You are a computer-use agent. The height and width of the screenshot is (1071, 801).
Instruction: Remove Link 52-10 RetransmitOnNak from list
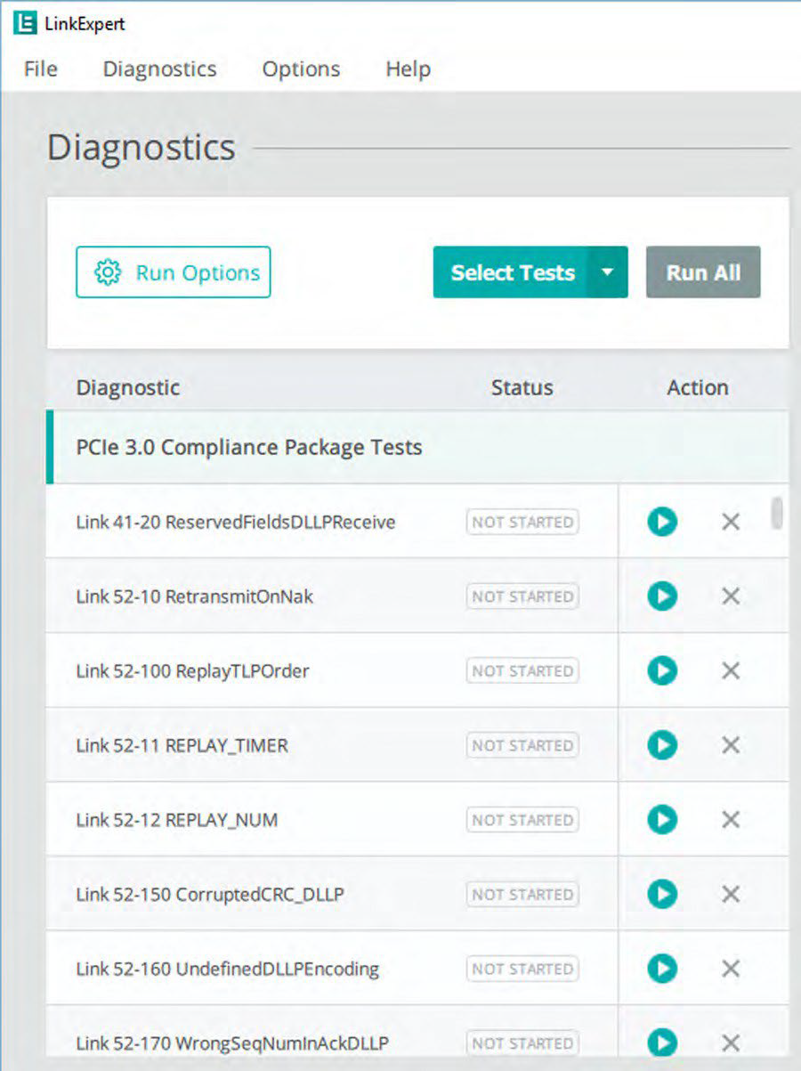pos(731,596)
